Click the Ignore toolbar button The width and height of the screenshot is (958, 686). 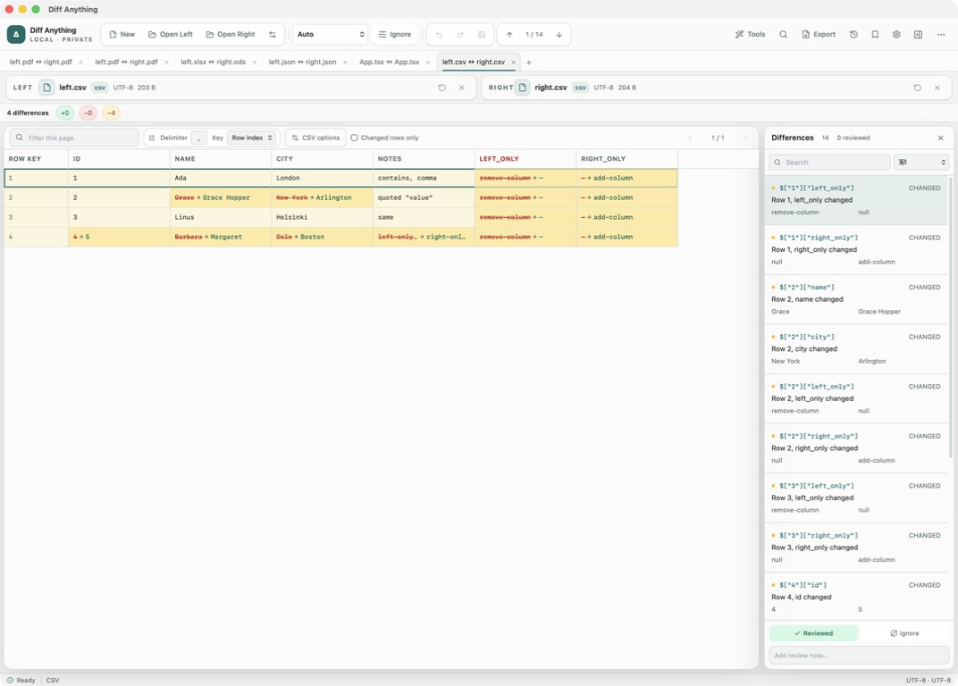point(395,34)
